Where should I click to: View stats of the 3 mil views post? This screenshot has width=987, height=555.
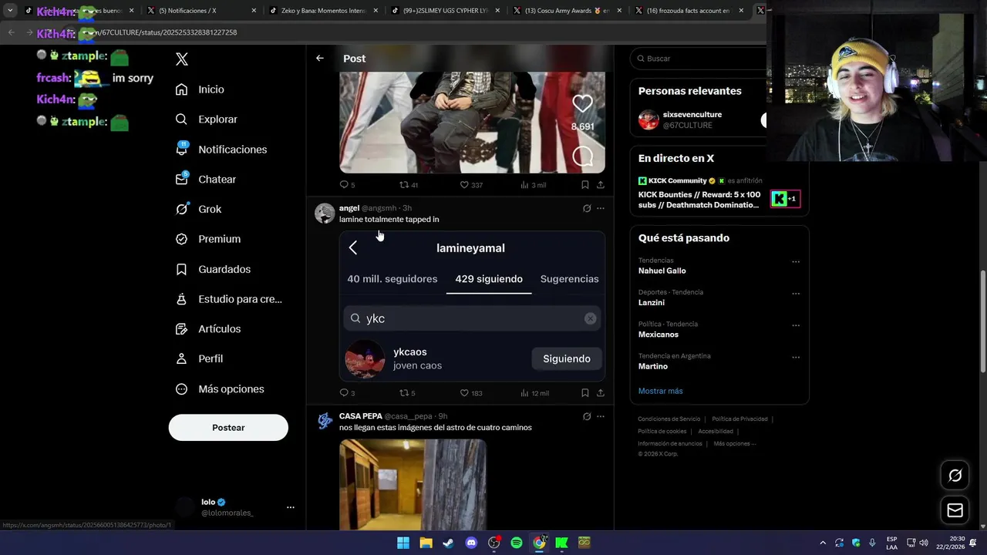coord(533,185)
